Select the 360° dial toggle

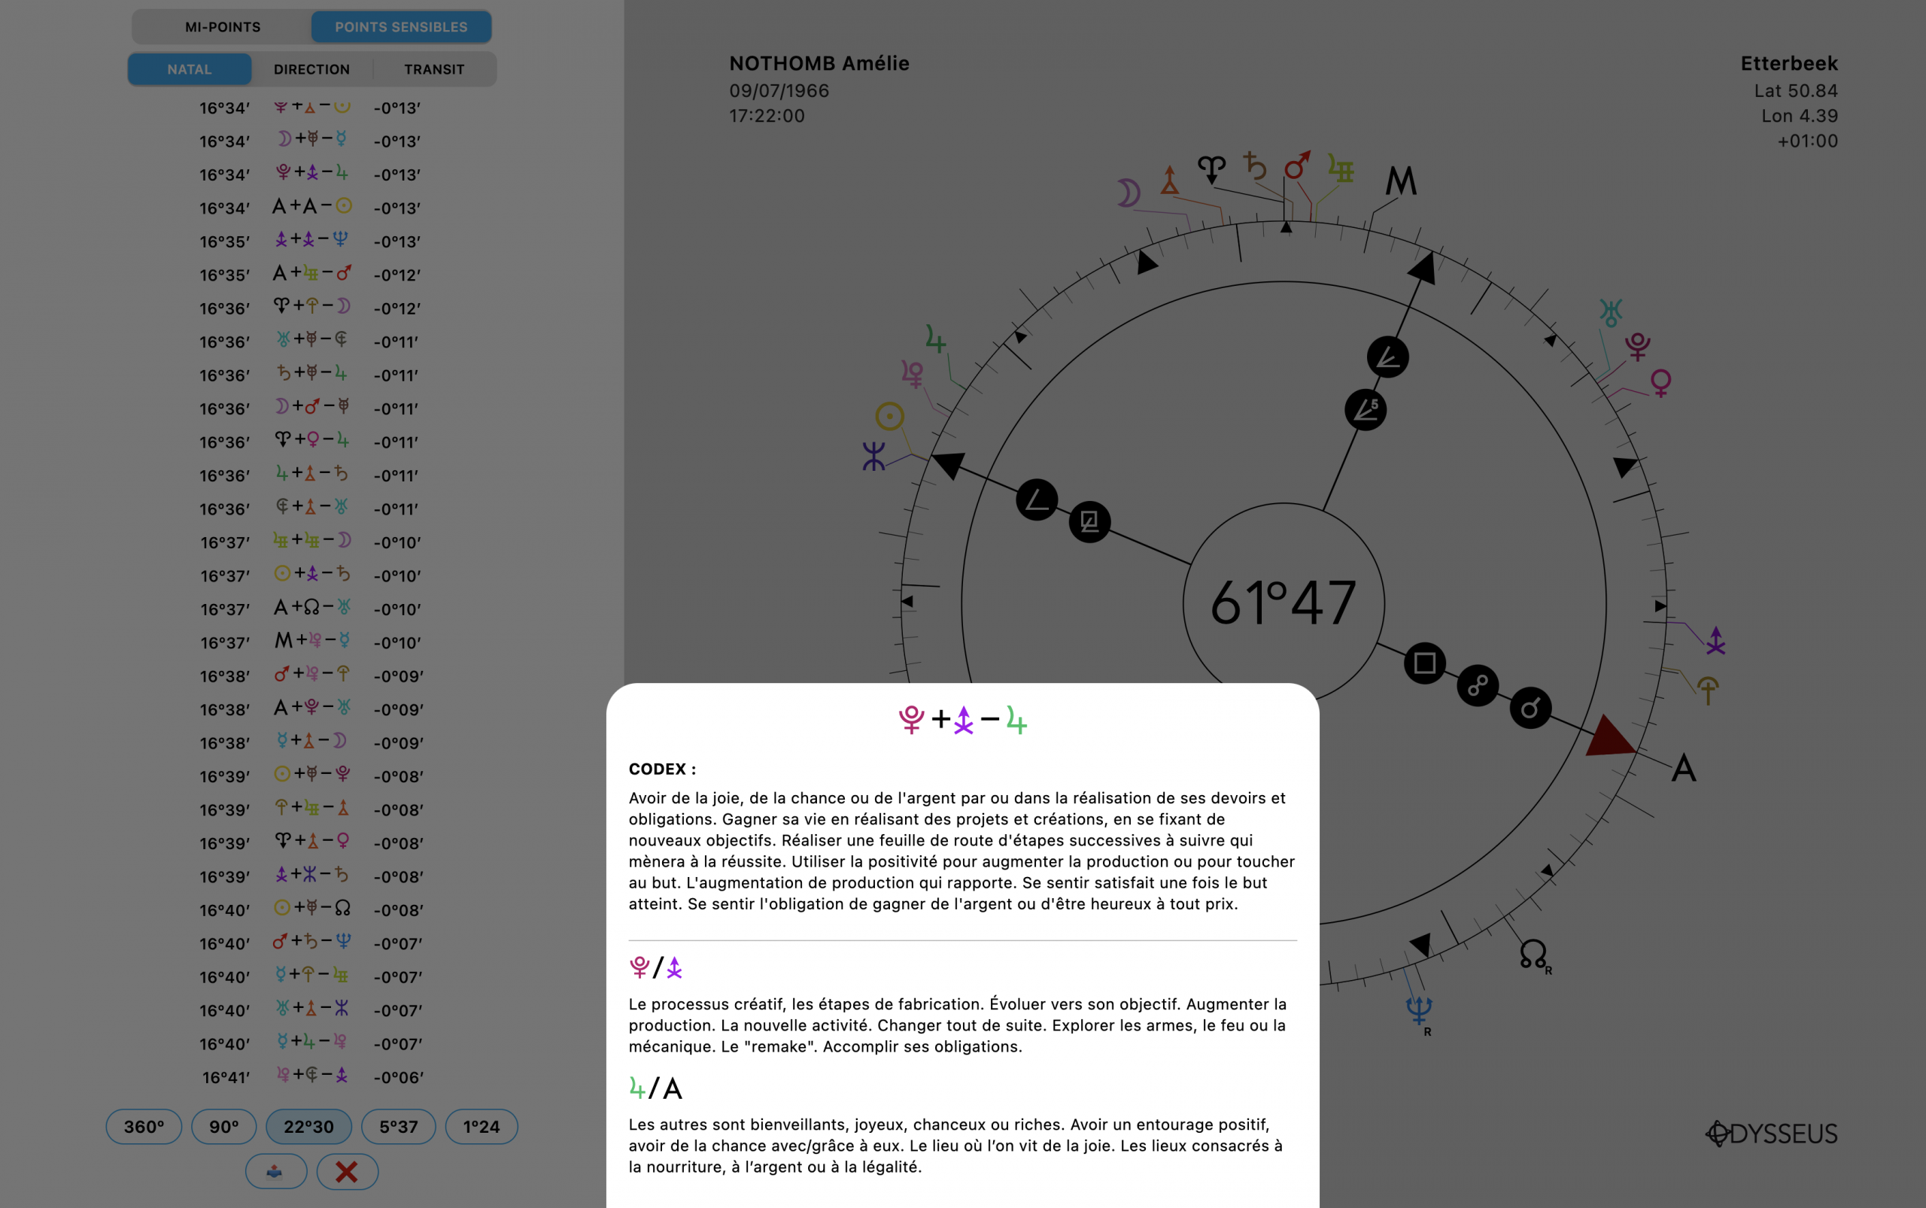[144, 1127]
